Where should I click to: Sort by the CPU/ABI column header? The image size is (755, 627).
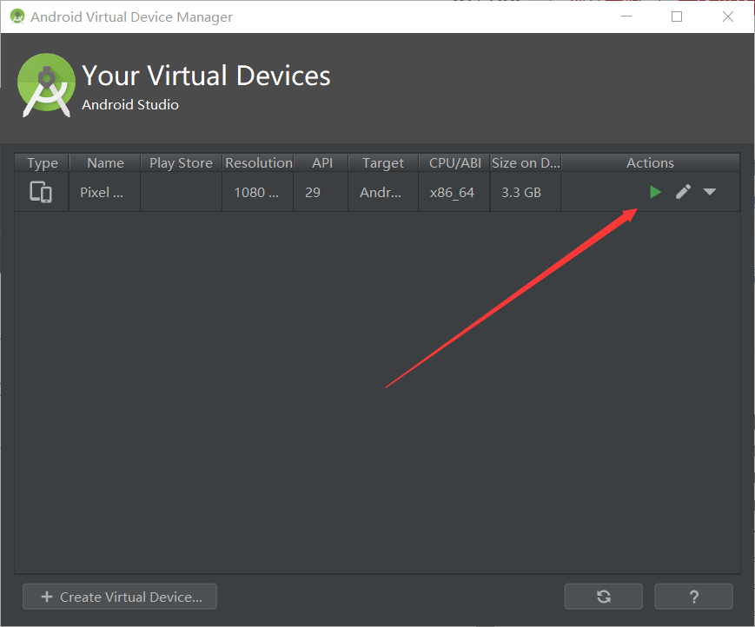pos(455,162)
